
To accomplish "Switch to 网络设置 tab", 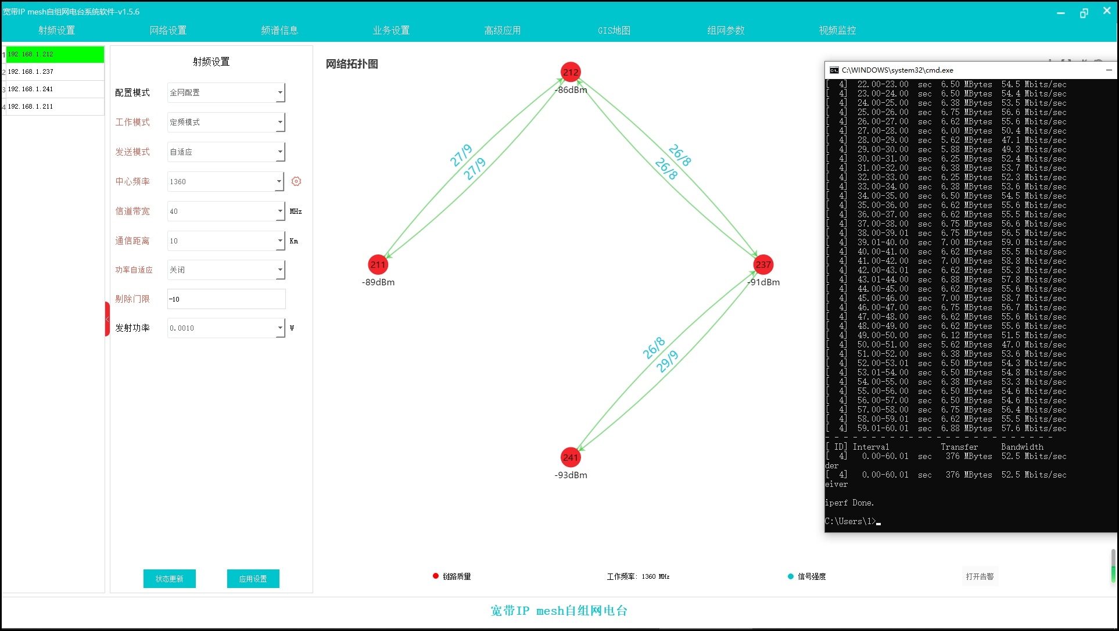I will pos(168,30).
